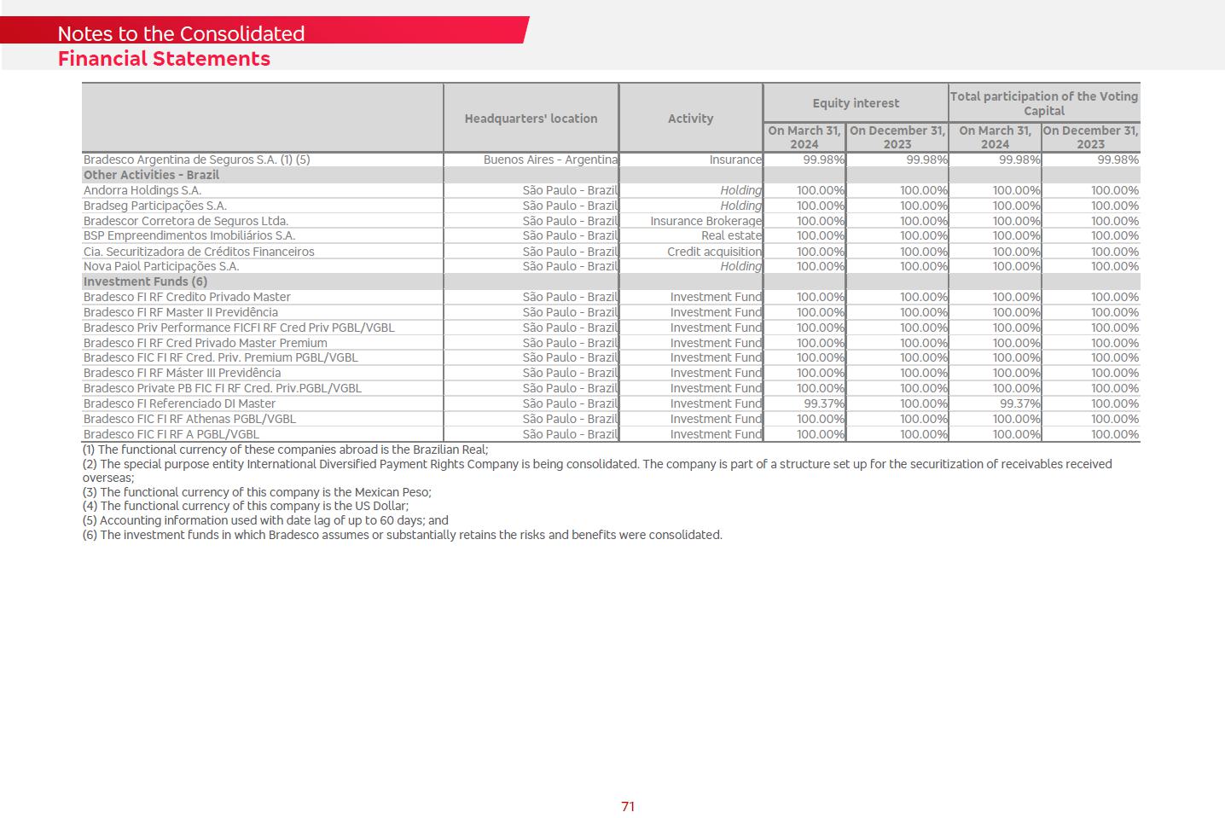Select the "Equity interest" header cell

pos(855,103)
